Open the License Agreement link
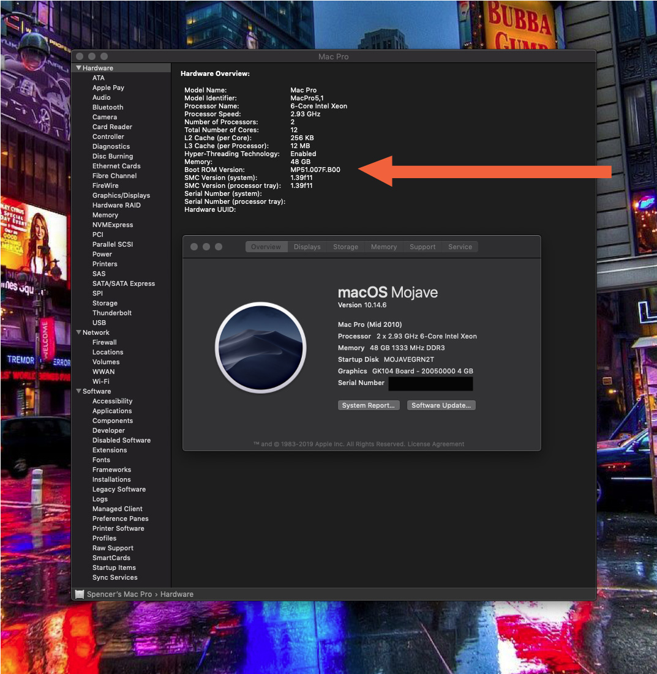Viewport: 657px width, 674px height. pos(436,444)
